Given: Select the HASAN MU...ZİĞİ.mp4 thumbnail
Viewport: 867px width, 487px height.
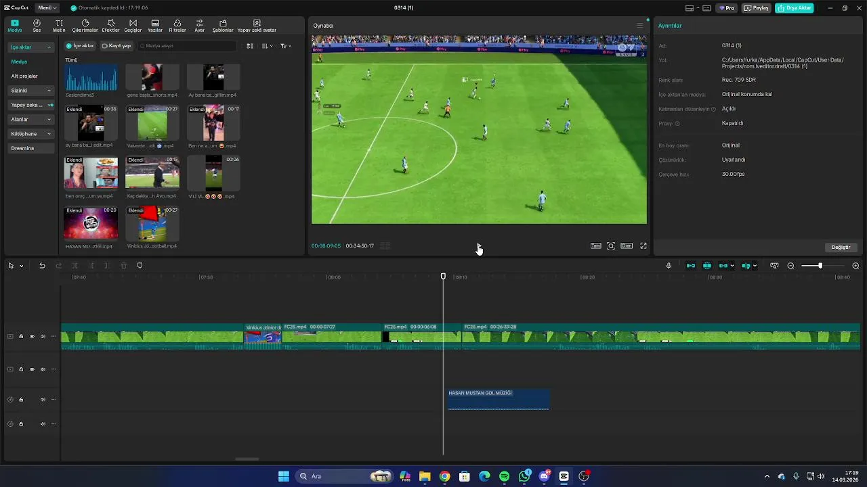Looking at the screenshot, I should (x=91, y=223).
